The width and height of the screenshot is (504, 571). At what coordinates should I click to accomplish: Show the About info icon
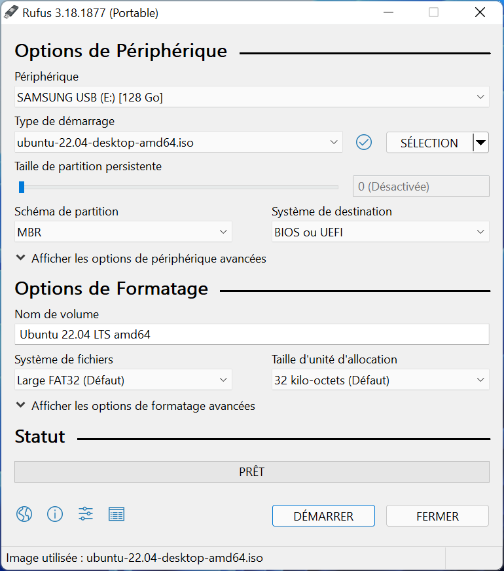55,514
